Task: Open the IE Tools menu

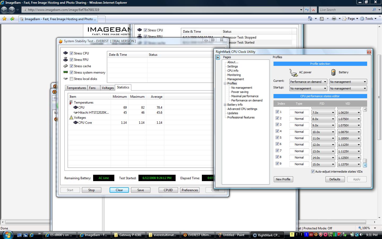Action: [x=368, y=19]
